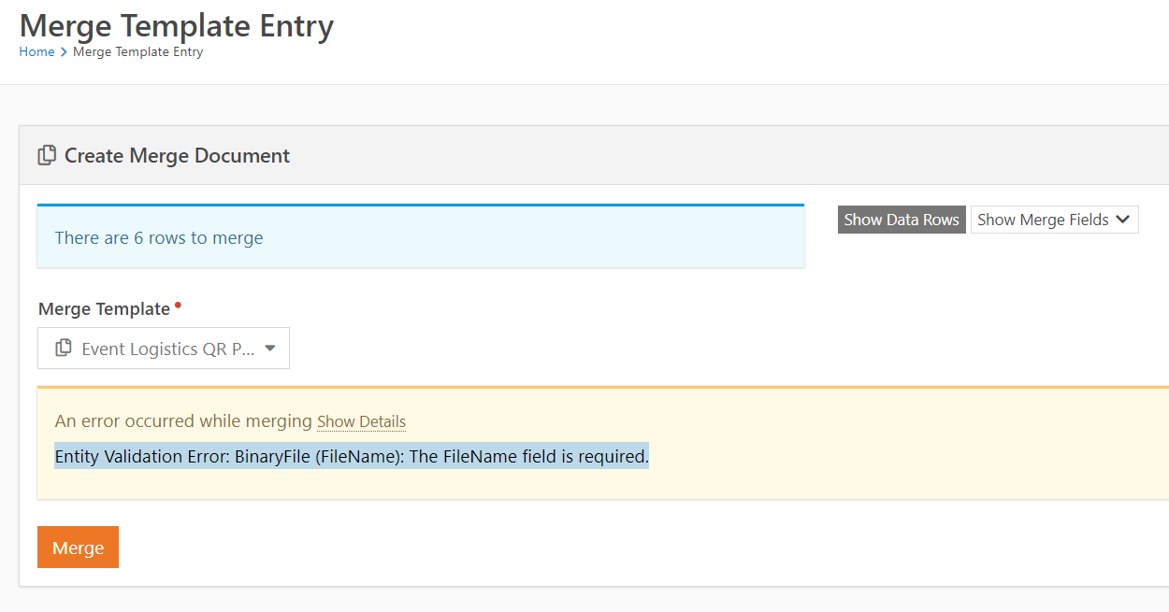Click the Create Merge Document panel heading text
The height and width of the screenshot is (612, 1169).
(177, 156)
